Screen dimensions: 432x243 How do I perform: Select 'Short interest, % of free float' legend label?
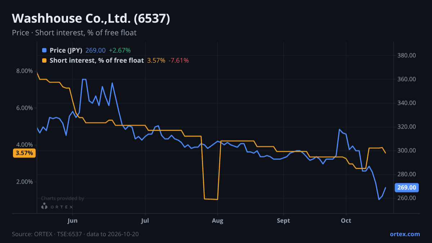coord(96,60)
